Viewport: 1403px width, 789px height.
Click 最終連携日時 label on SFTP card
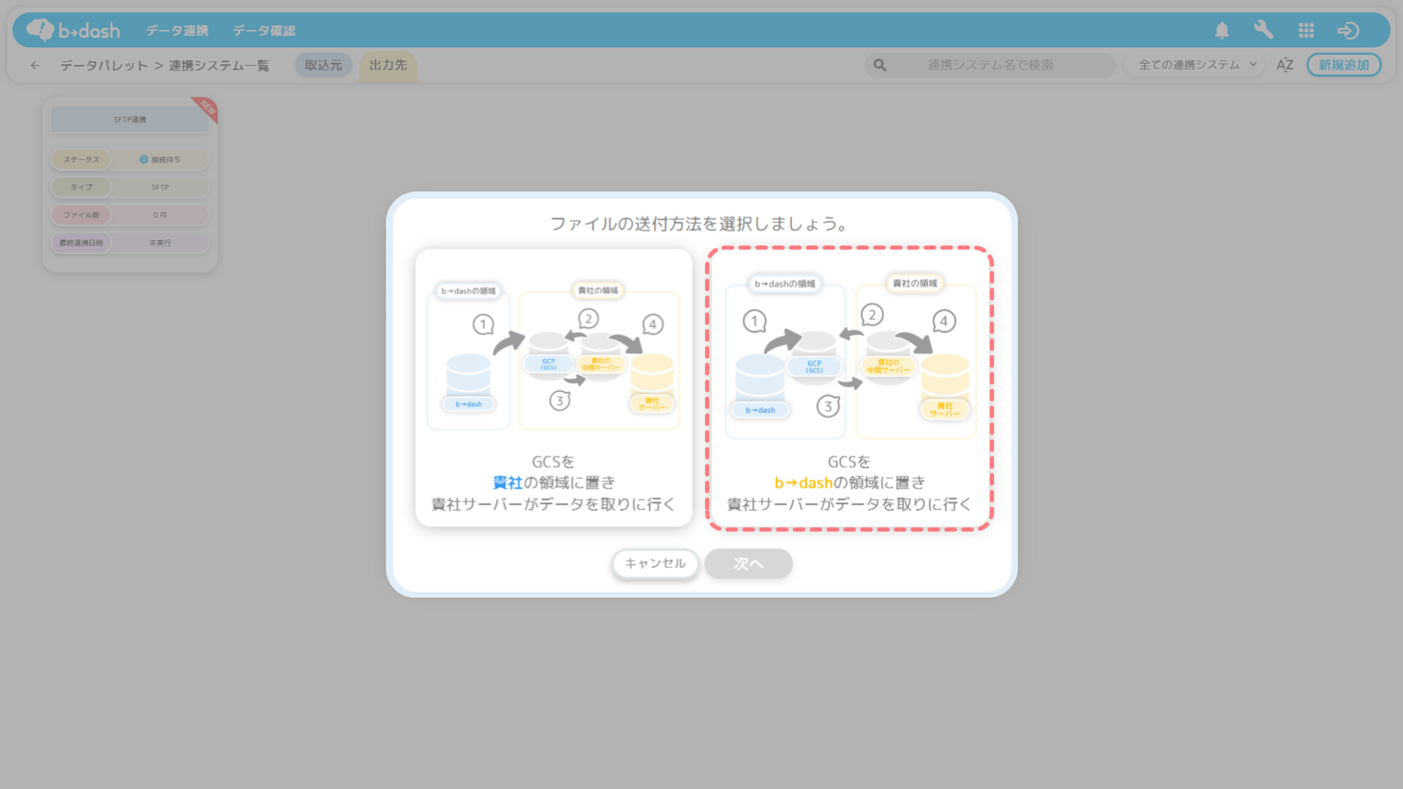tap(81, 243)
